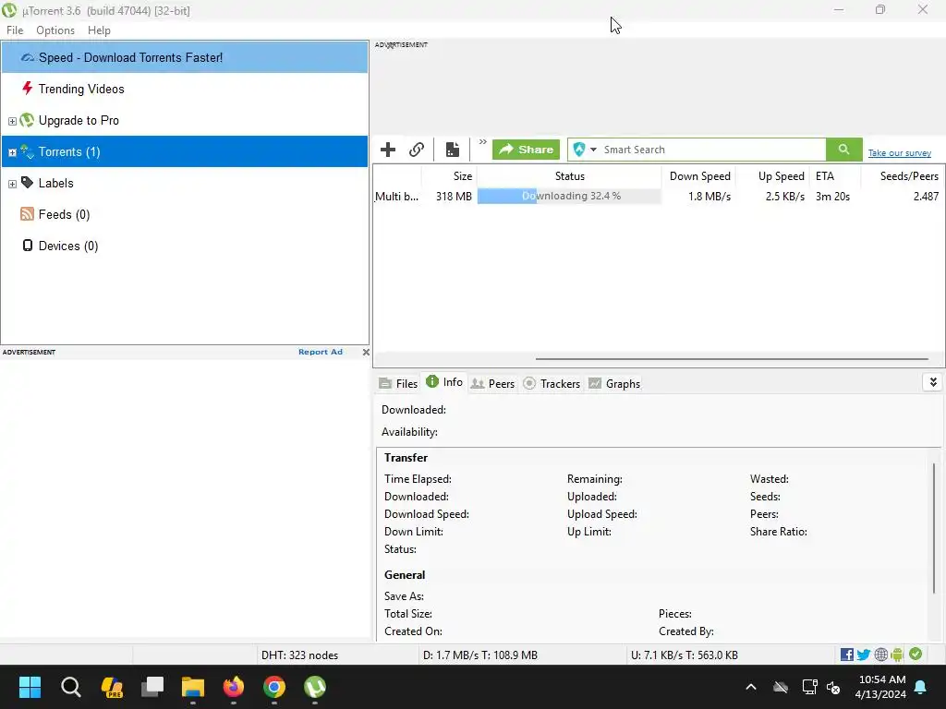Screen dimensions: 946x709
Task: Open the Take our survey link
Action: click(x=900, y=153)
